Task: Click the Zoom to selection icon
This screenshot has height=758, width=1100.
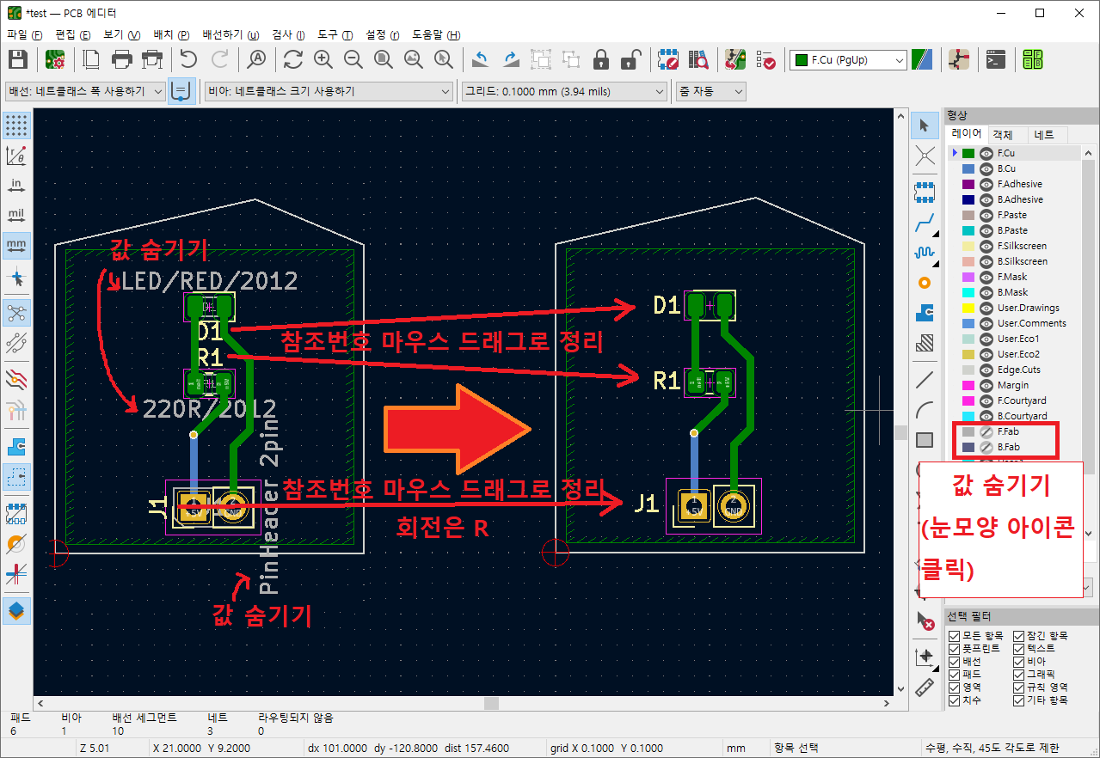Action: (x=444, y=59)
